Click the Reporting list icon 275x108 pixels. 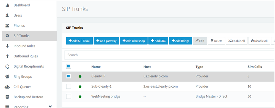7,107
